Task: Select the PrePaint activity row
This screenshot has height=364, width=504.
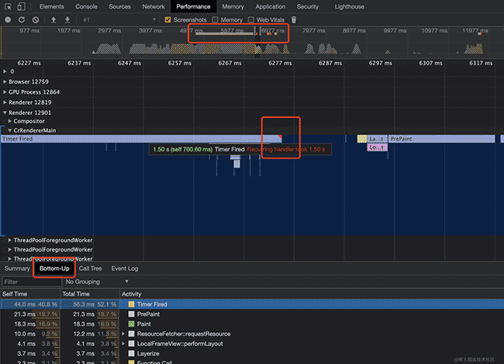Action: [x=252, y=314]
